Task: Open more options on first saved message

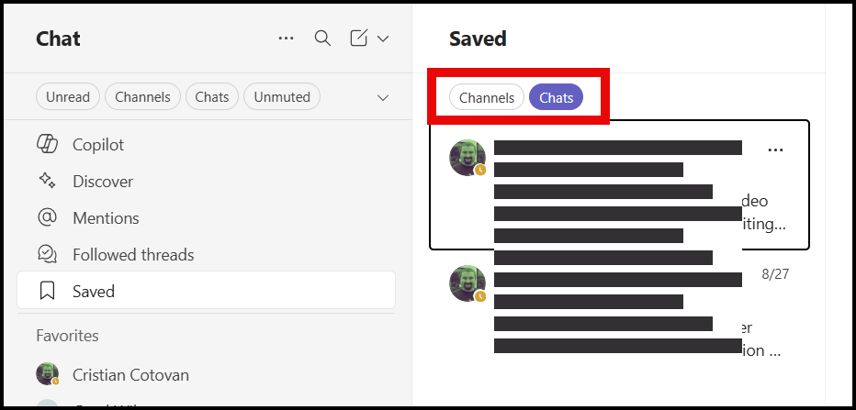Action: 775,150
